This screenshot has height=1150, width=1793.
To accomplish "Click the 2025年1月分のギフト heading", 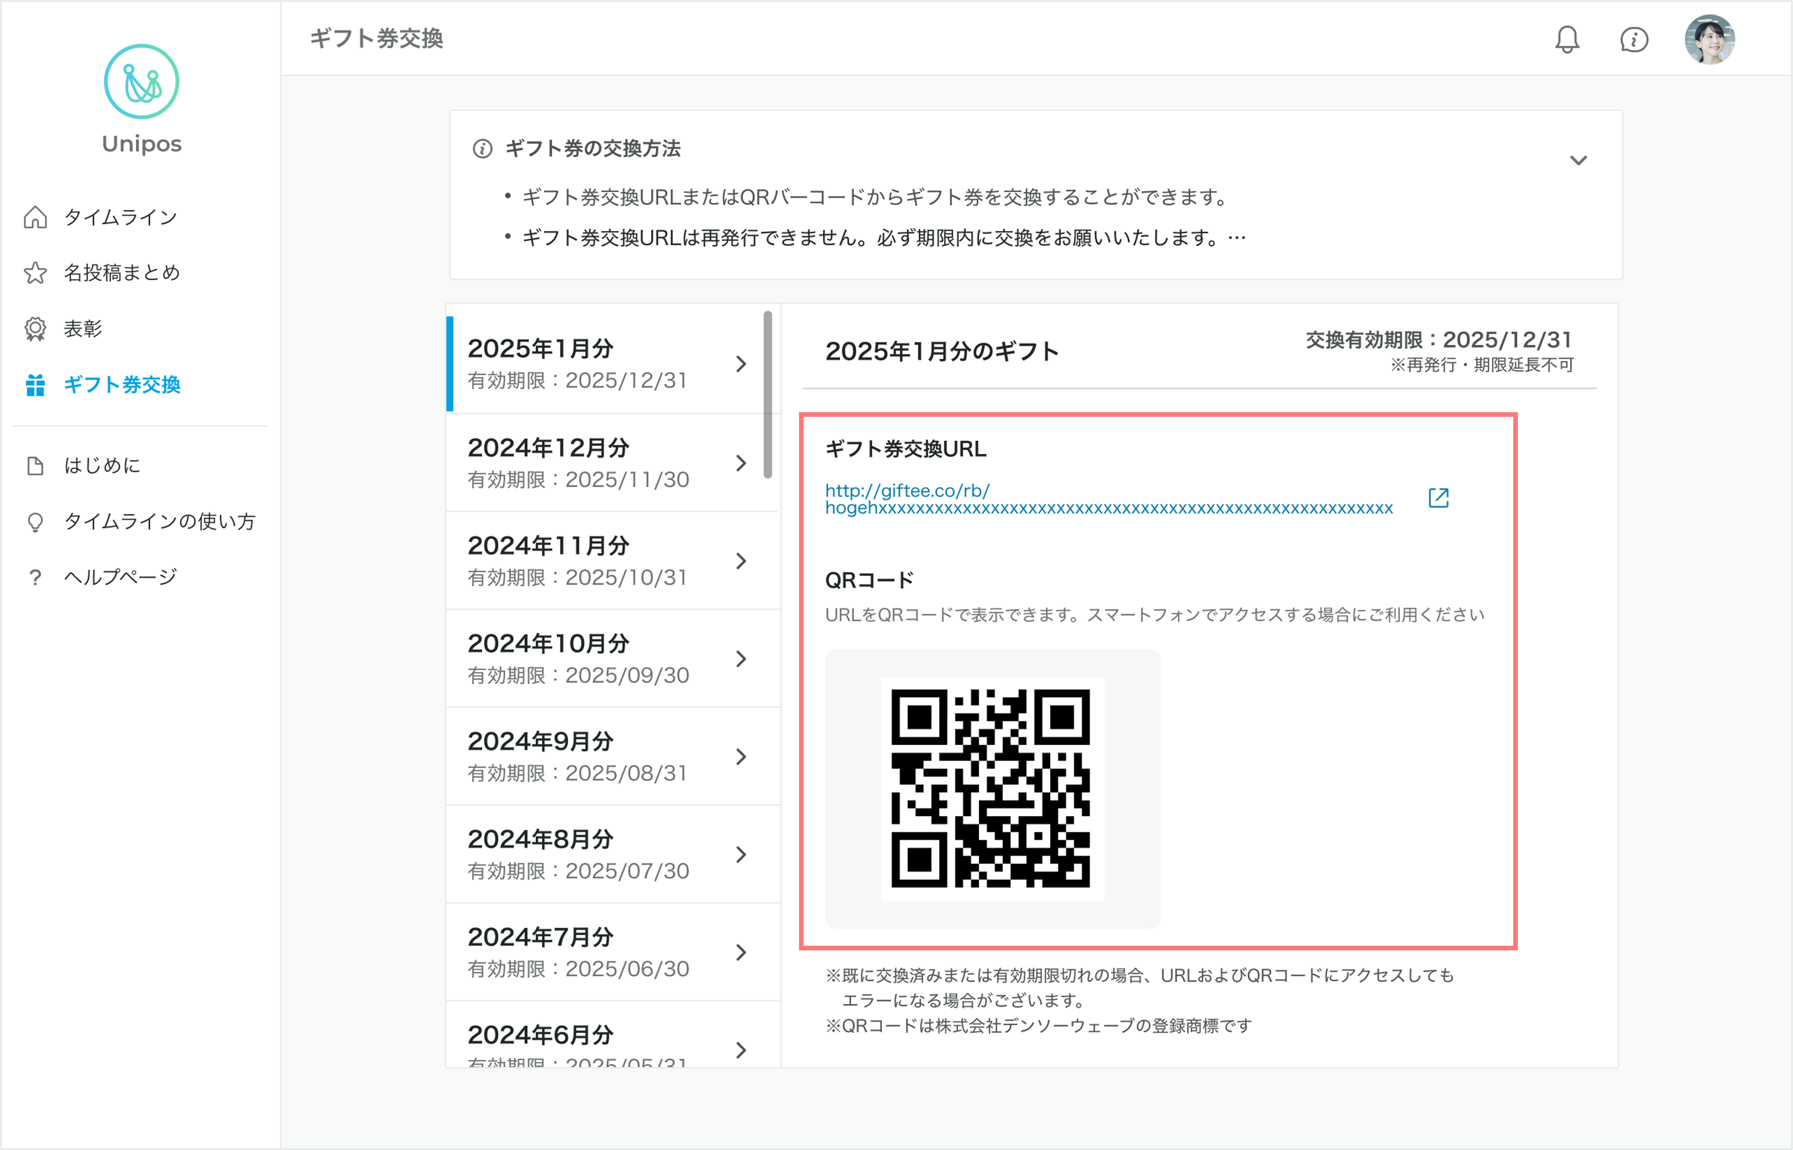I will click(942, 351).
